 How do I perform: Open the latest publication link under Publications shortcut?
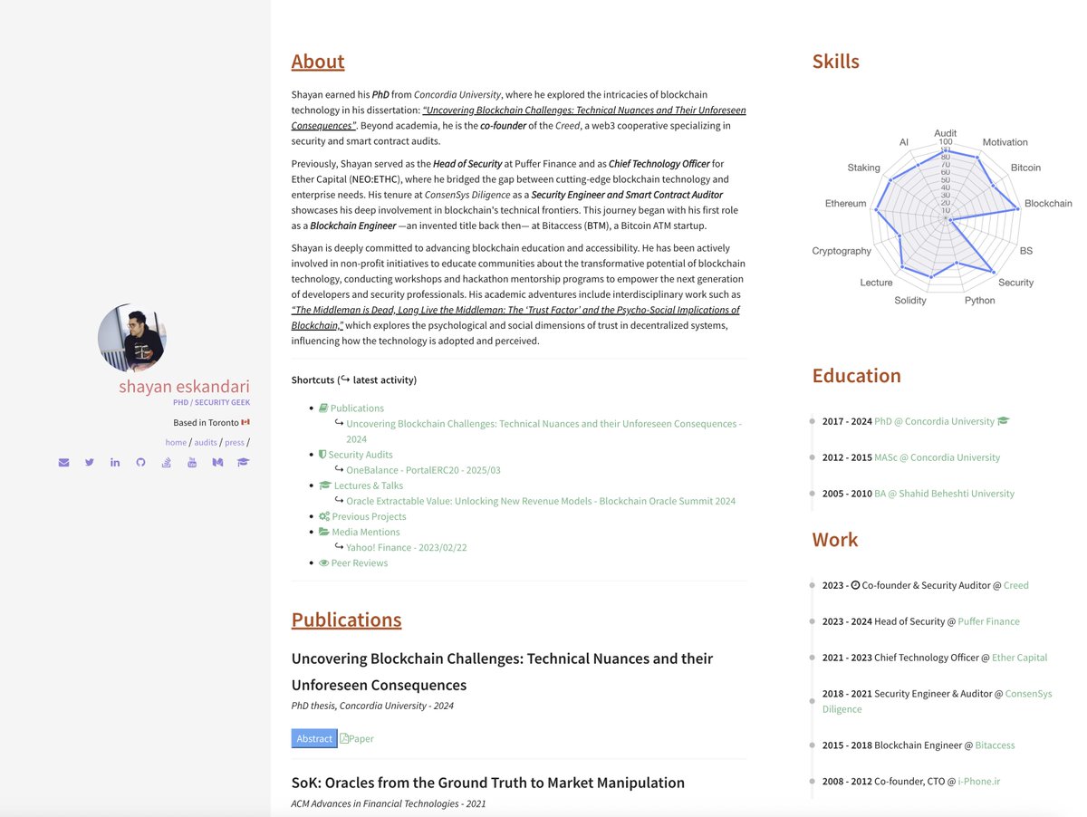pos(543,431)
